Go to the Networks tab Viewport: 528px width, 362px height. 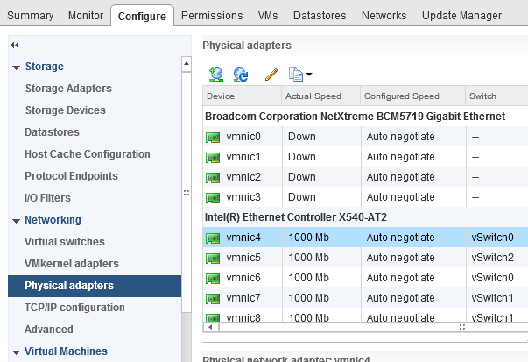pos(384,16)
